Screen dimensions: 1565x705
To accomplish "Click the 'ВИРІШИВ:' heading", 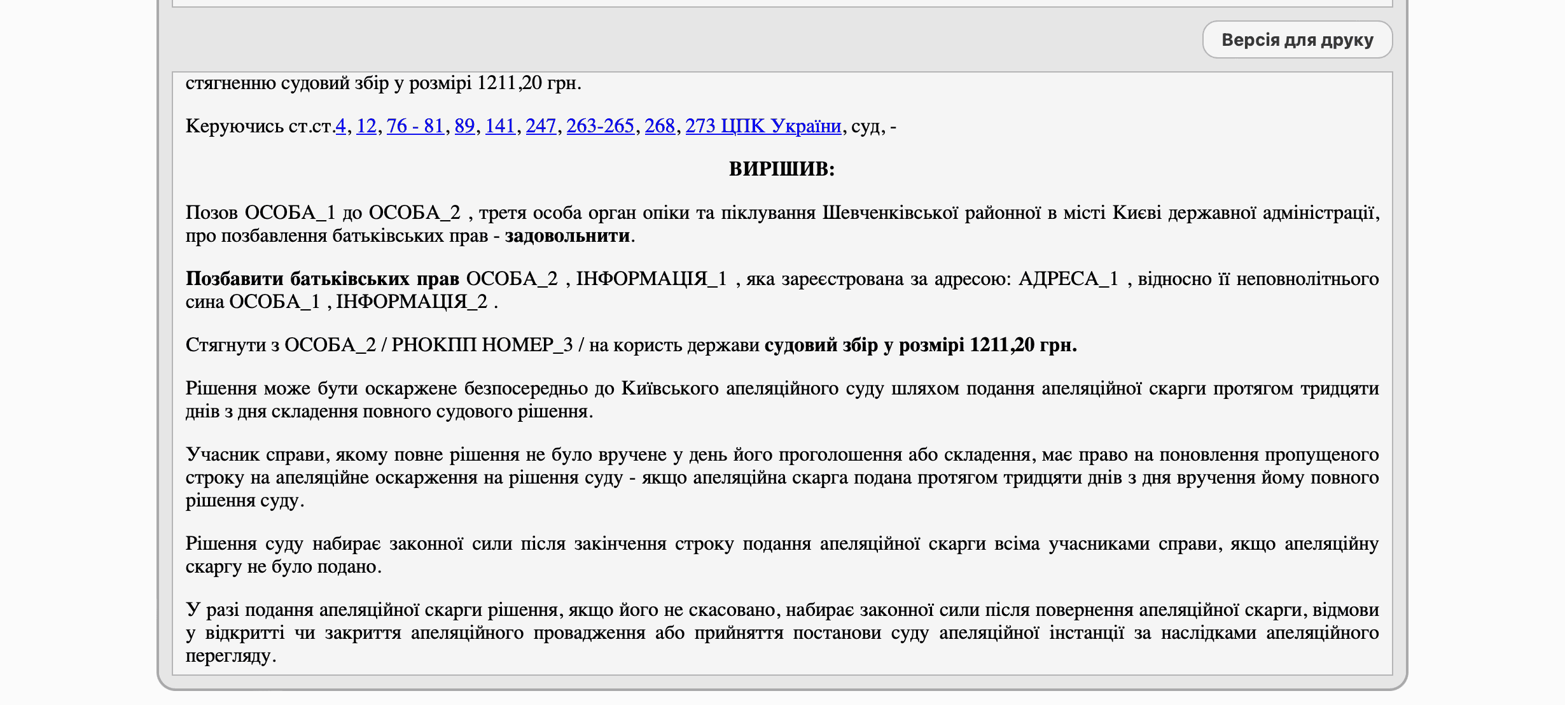I will pos(782,169).
